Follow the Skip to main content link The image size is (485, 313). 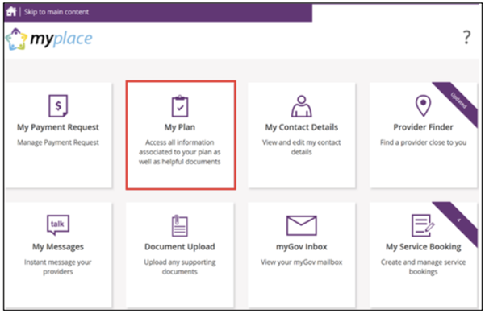pos(56,12)
